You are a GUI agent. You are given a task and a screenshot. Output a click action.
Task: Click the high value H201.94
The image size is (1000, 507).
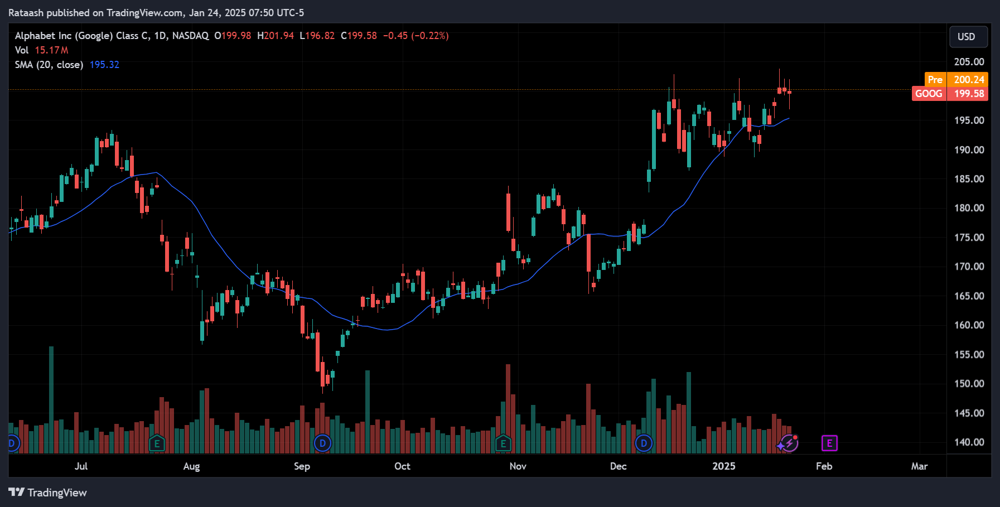[276, 36]
